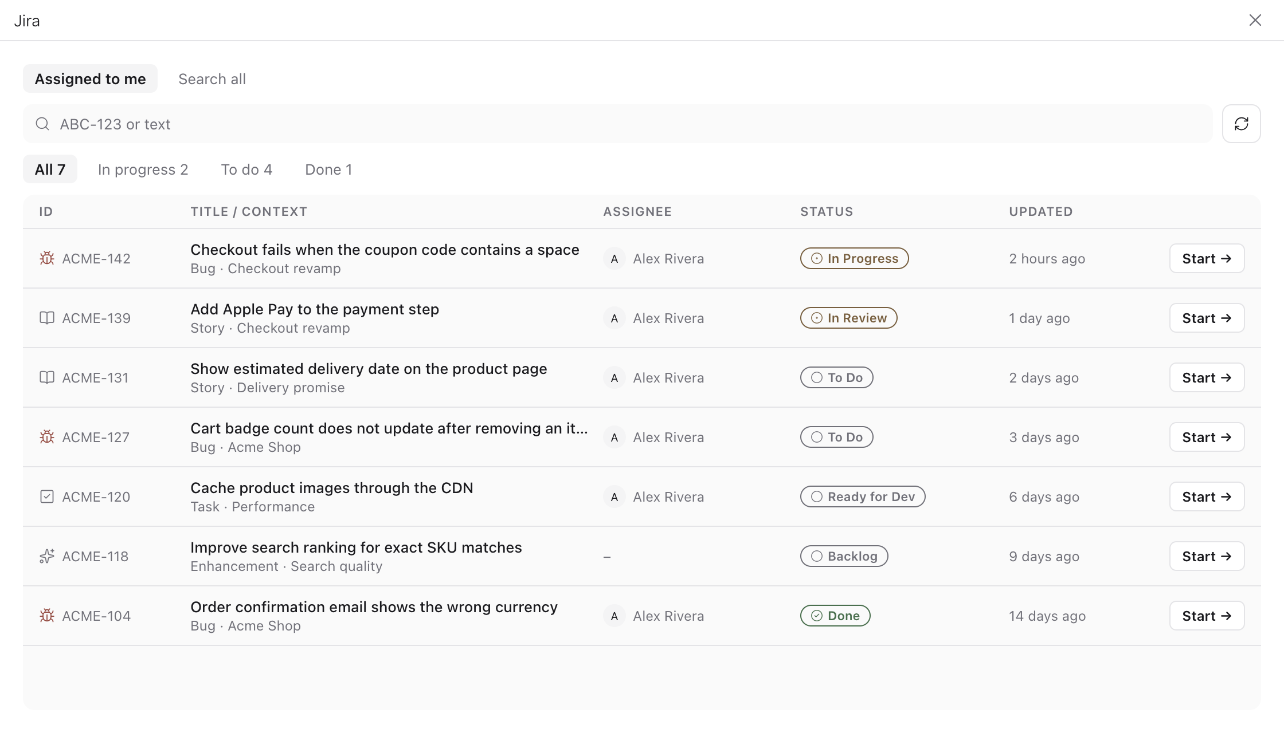Click the UPDATED column header
This screenshot has height=733, width=1284.
click(1040, 211)
